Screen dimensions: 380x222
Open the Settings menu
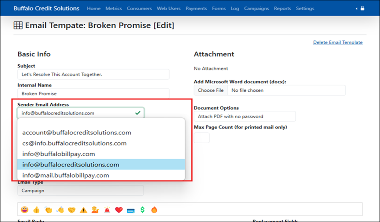(x=305, y=8)
